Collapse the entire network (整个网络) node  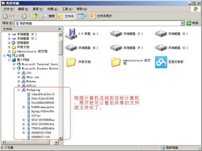click(x=9, y=60)
